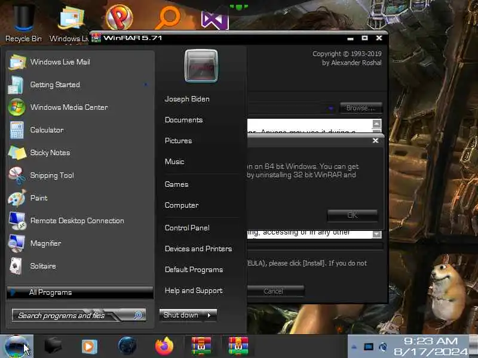Launch Solitaire
This screenshot has width=478, height=358.
(x=80, y=266)
